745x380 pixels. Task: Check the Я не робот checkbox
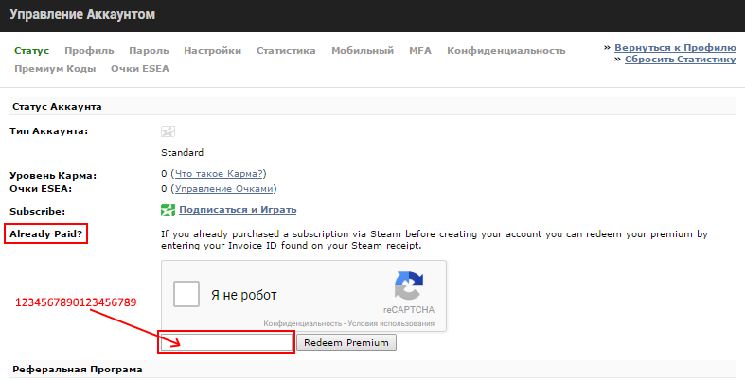click(186, 294)
